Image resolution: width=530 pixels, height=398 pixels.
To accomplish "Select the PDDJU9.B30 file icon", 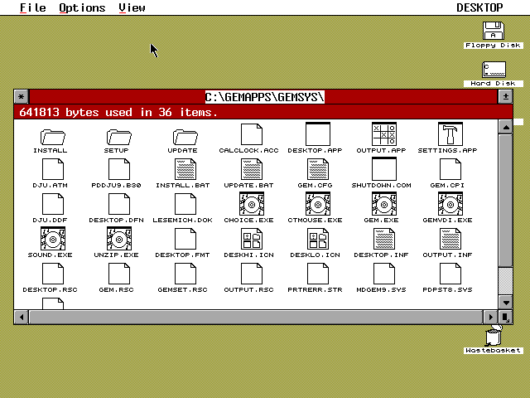I will pos(119,169).
